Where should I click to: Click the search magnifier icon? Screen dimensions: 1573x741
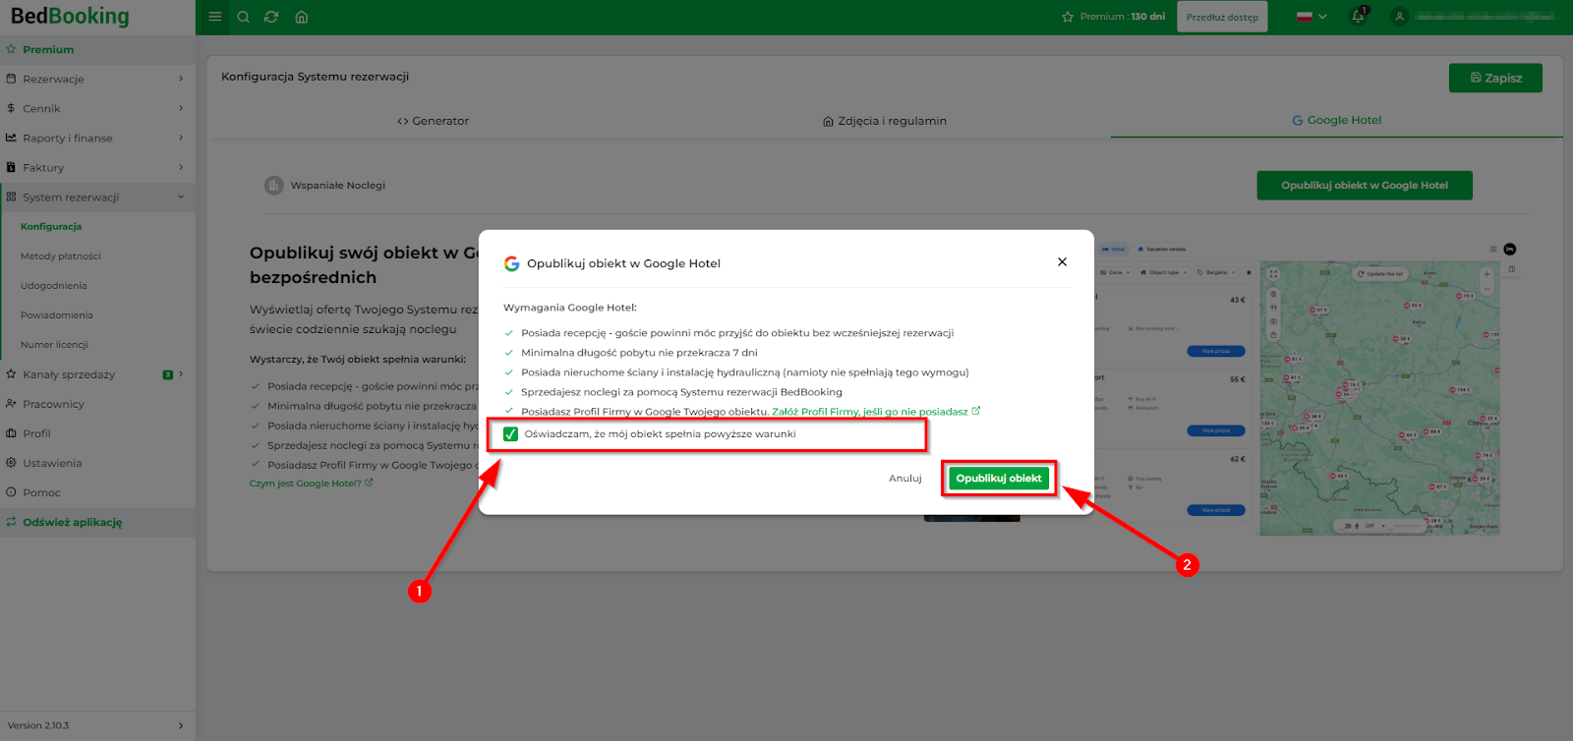pyautogui.click(x=244, y=17)
